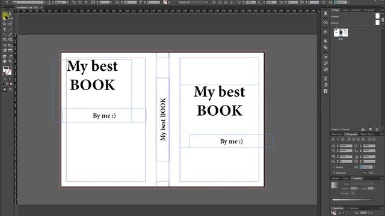Select the Eyedropper tool
This screenshot has width=385, height=216.
coord(10,56)
